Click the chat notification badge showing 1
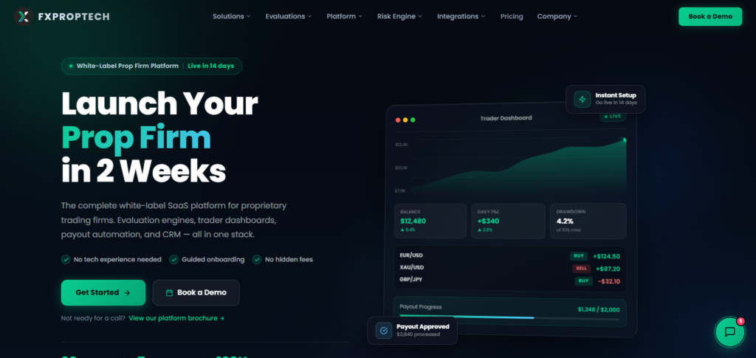 740,321
